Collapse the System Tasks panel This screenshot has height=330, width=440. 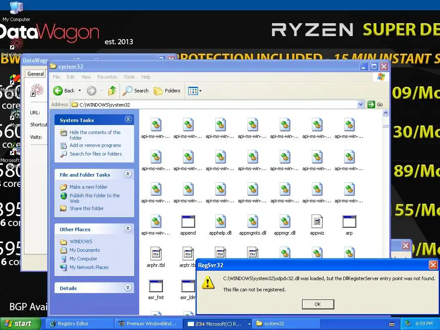[x=128, y=119]
